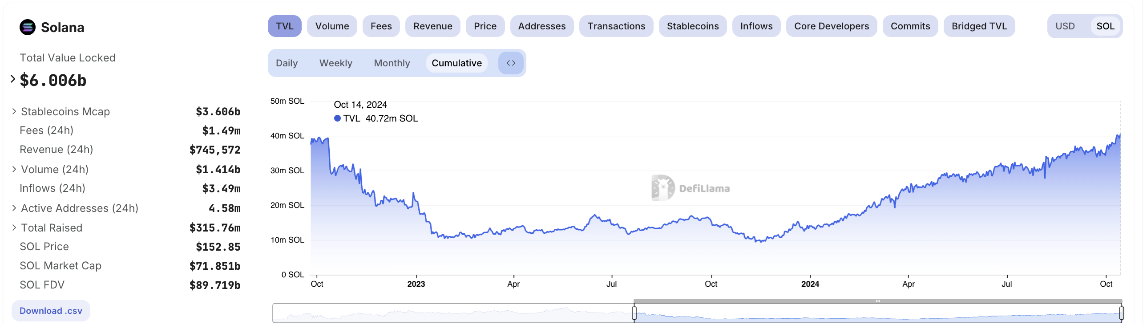1147x325 pixels.
Task: Click the right handle of range slider
Action: tap(1121, 313)
